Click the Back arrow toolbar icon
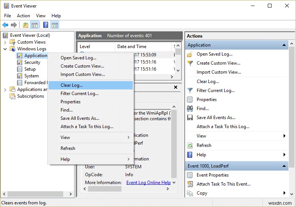Viewport: 296px width, 207px height. pyautogui.click(x=5, y=25)
